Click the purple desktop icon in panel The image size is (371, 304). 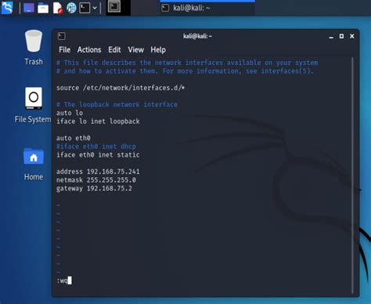point(29,8)
